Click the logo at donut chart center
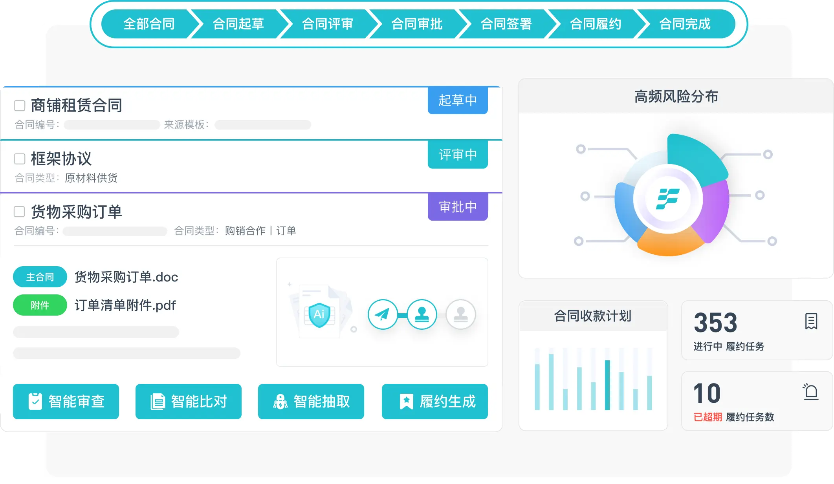This screenshot has height=484, width=834. [x=668, y=199]
